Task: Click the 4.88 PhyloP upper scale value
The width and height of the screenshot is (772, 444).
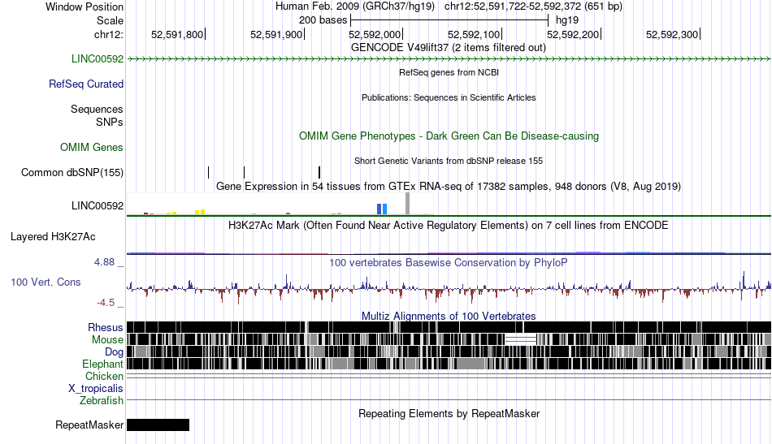Action: point(104,262)
